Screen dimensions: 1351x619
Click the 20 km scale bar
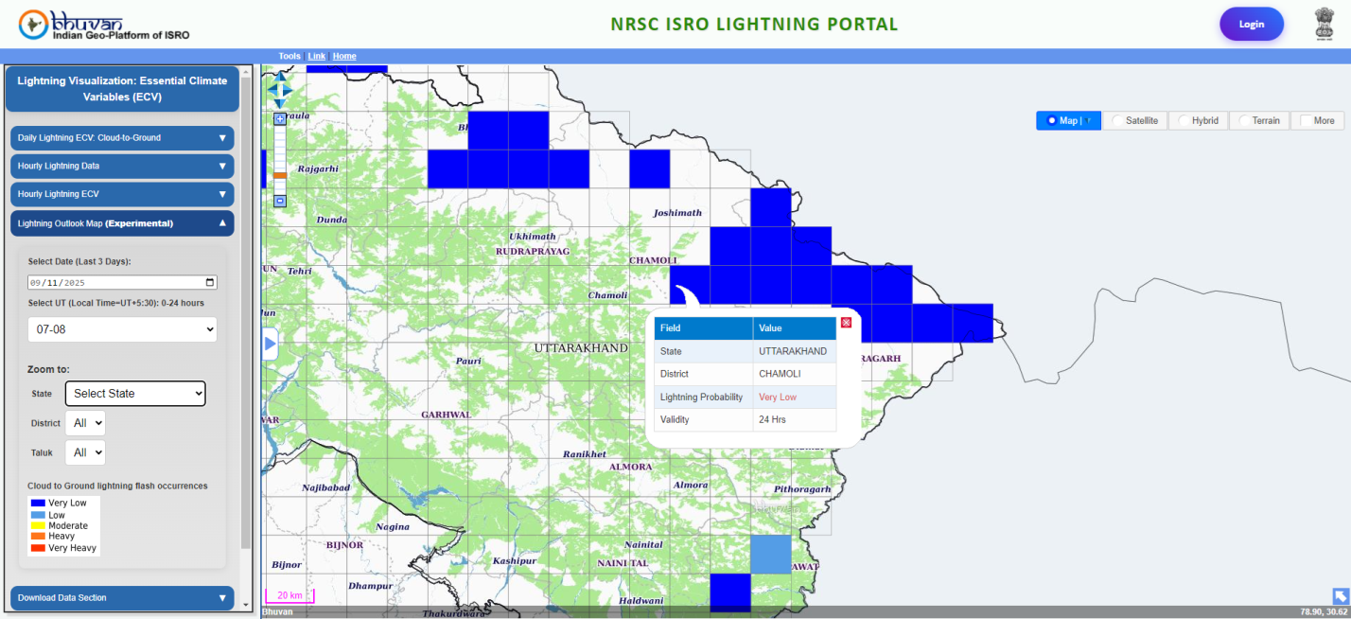coord(289,596)
